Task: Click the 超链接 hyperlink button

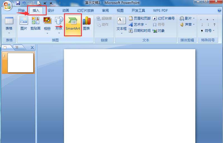Action: pyautogui.click(x=104, y=18)
